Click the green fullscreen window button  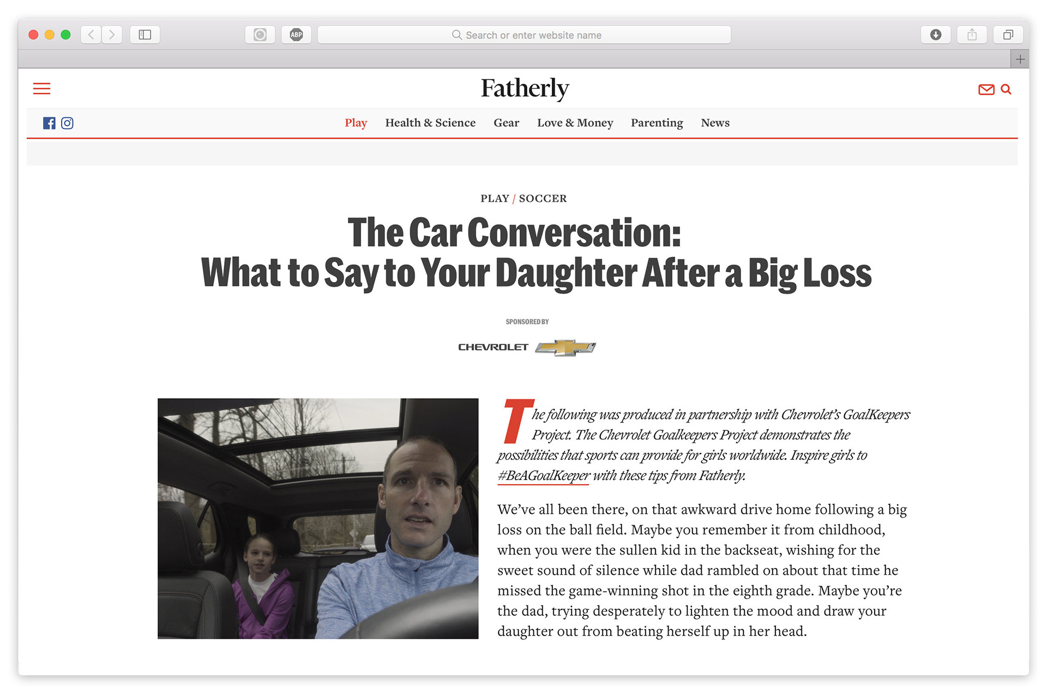point(66,35)
